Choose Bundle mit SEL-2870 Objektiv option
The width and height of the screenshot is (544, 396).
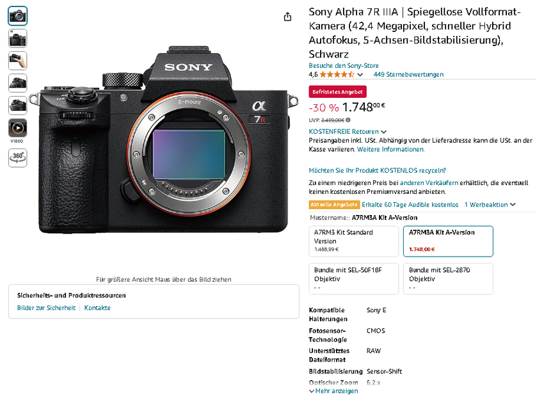point(448,278)
